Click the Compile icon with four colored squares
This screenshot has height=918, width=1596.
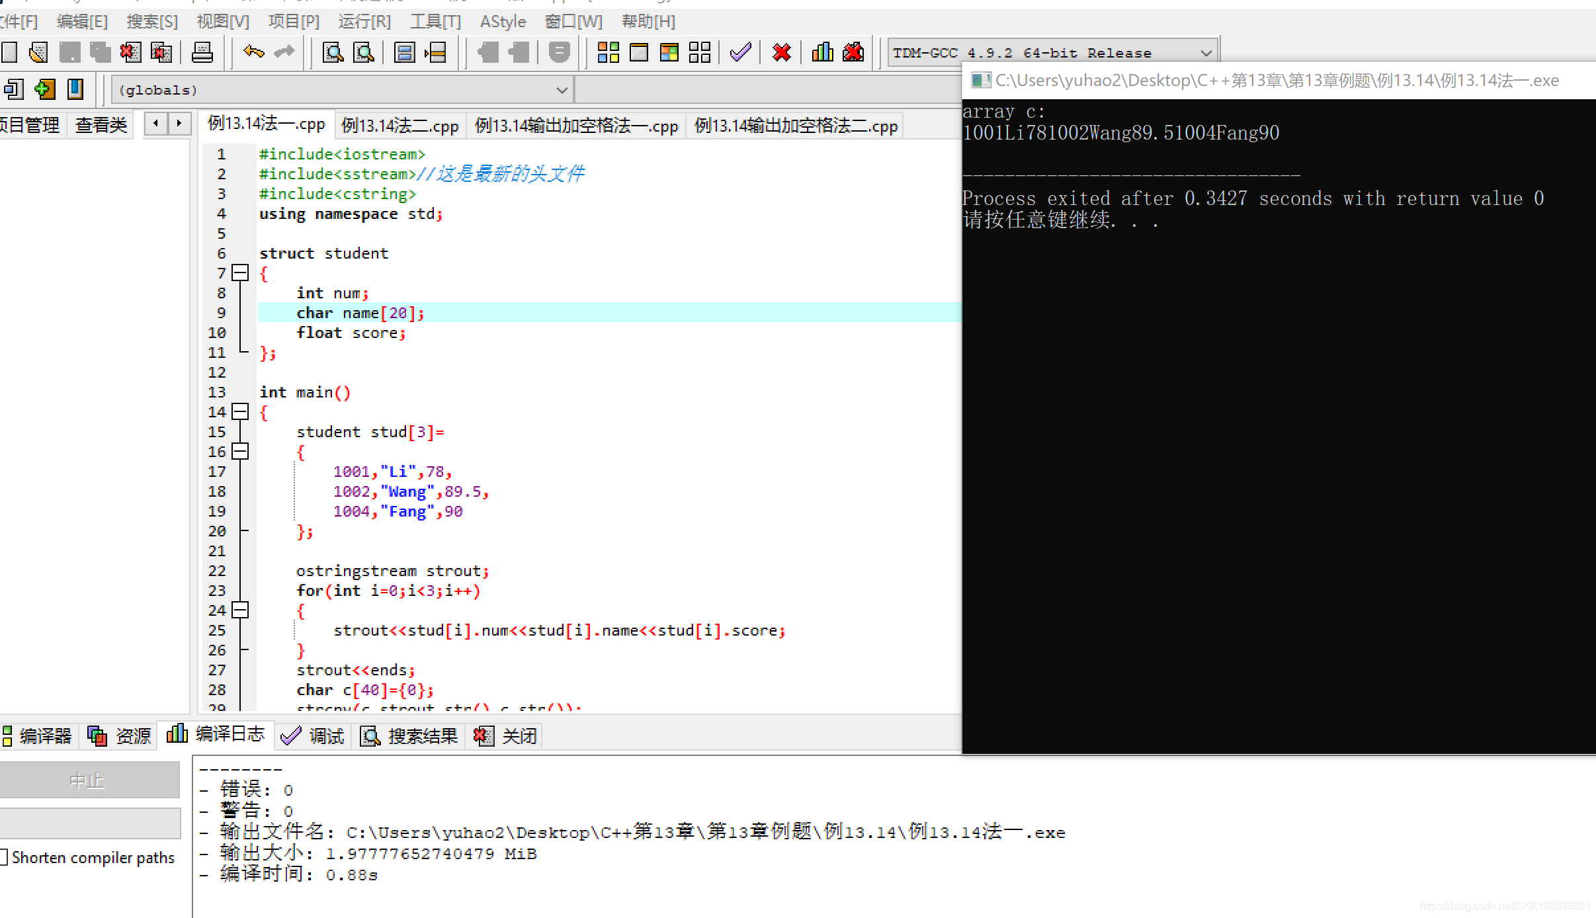point(608,52)
